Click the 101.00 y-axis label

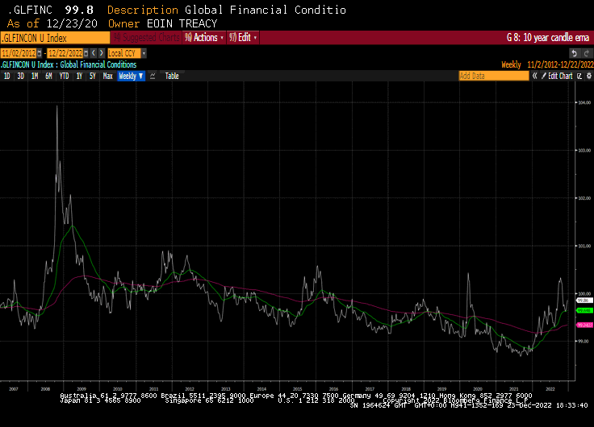tap(584, 246)
